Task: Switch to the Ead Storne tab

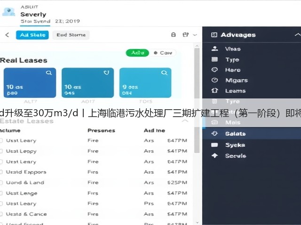Action: pos(71,35)
